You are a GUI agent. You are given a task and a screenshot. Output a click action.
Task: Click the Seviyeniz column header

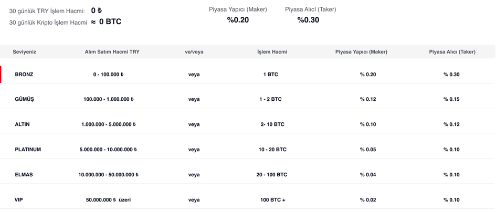tap(24, 52)
